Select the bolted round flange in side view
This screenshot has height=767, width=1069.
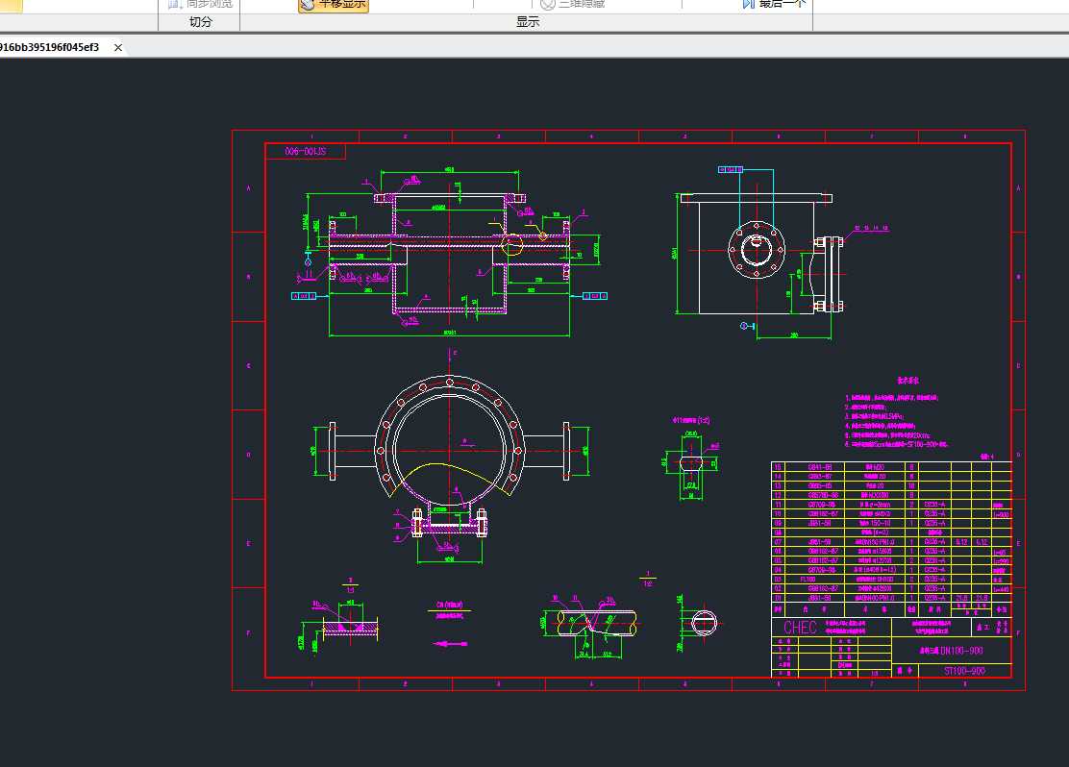pyautogui.click(x=756, y=251)
